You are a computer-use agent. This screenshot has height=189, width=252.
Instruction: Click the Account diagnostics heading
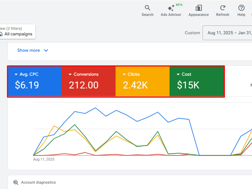click(38, 182)
